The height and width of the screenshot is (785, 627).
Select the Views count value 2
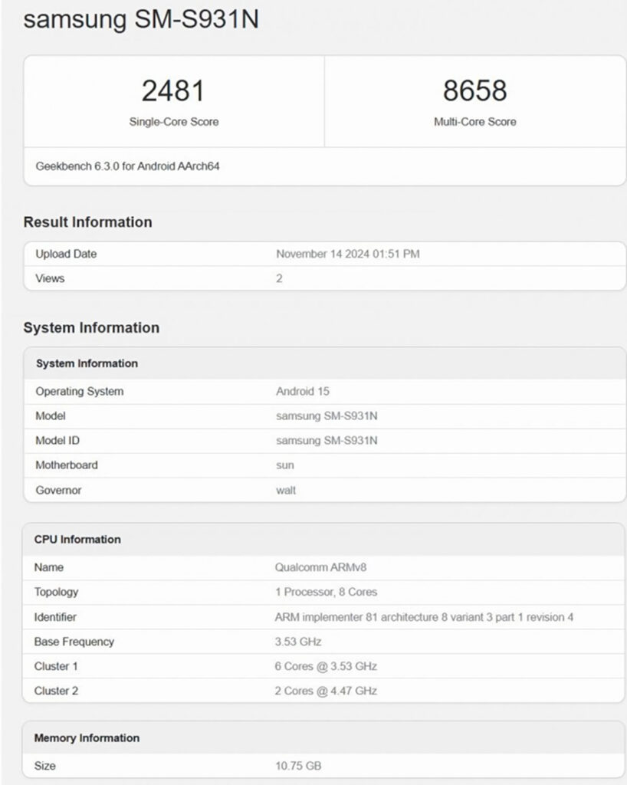pyautogui.click(x=279, y=278)
